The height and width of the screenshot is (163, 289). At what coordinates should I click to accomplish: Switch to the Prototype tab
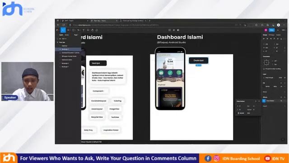click(x=271, y=35)
